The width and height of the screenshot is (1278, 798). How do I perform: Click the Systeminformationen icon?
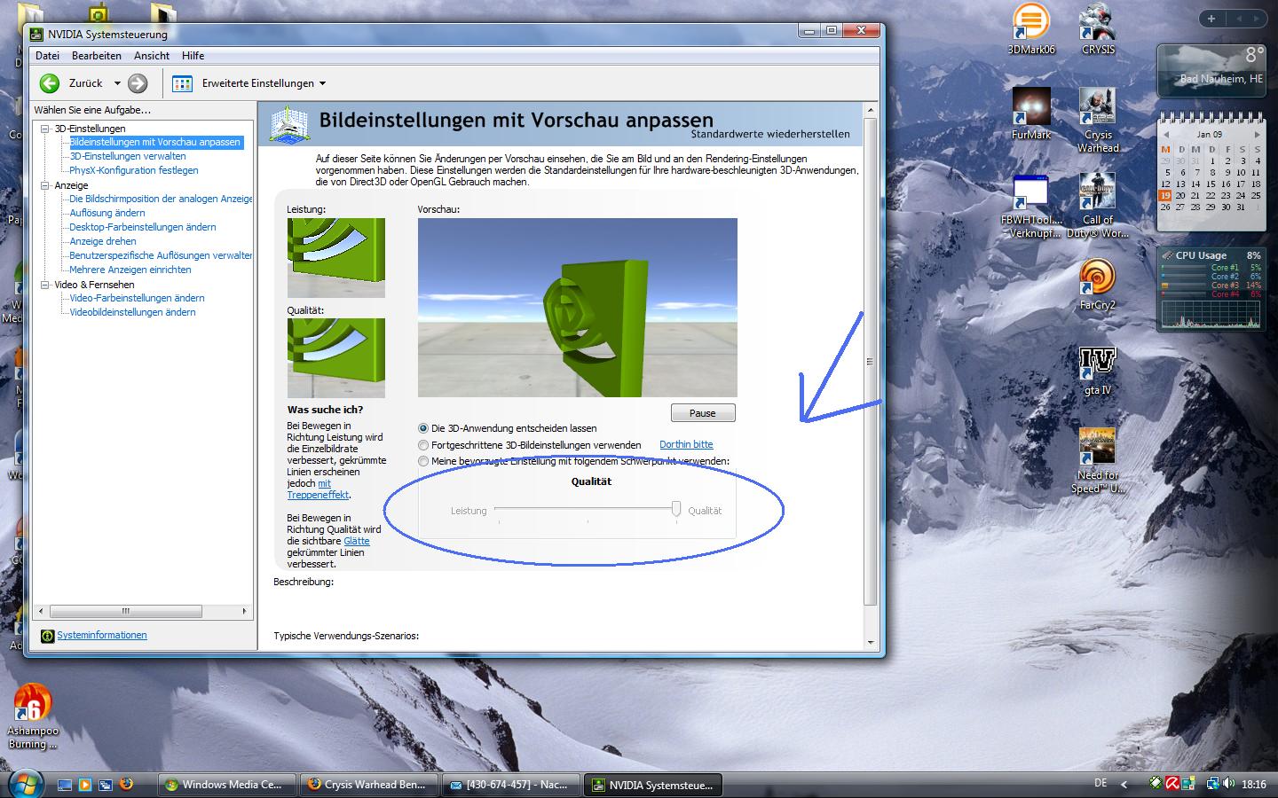click(47, 636)
